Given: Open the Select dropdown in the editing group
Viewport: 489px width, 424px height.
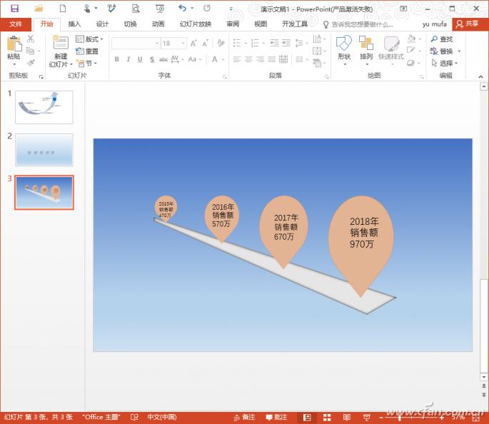Looking at the screenshot, I should pyautogui.click(x=445, y=64).
